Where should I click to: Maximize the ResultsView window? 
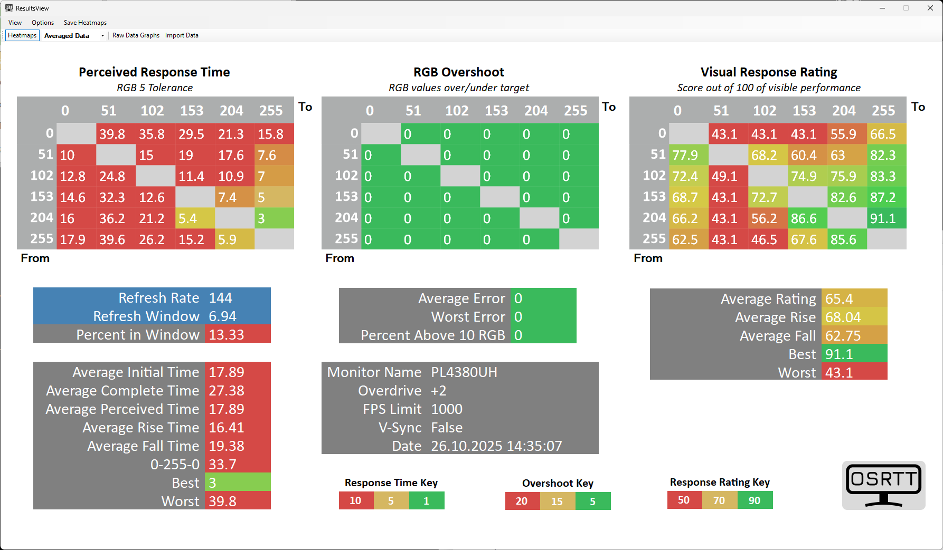[x=906, y=8]
